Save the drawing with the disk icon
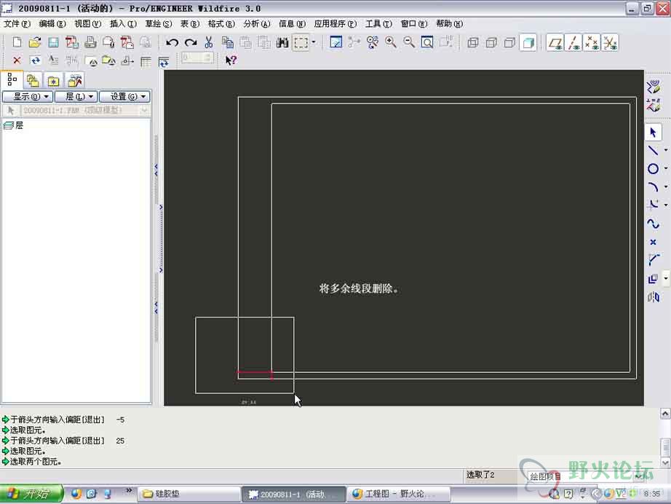The image size is (671, 504). point(54,42)
